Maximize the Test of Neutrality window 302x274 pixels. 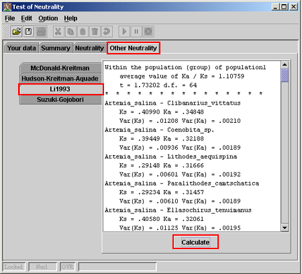[x=284, y=7]
